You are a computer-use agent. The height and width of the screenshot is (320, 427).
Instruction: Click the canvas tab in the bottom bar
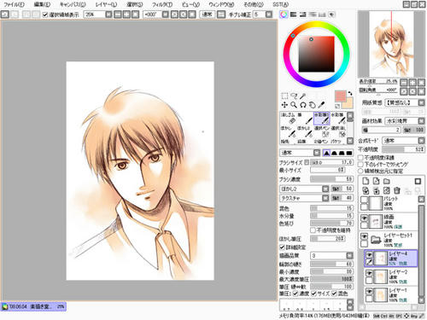click(x=33, y=306)
